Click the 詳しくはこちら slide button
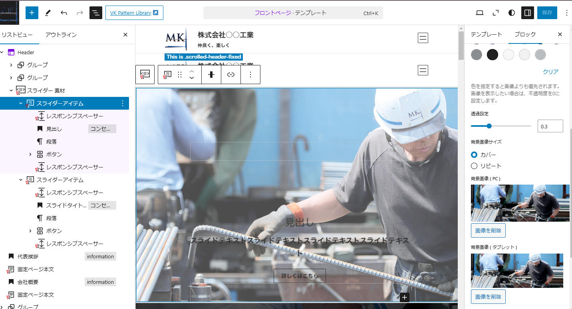 pos(300,276)
